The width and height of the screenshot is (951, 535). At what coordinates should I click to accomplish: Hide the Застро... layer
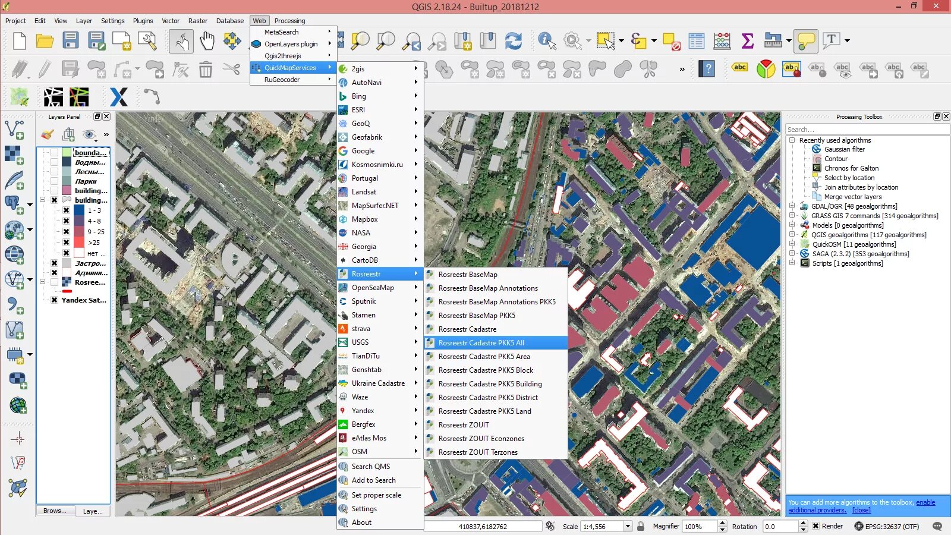pos(55,263)
